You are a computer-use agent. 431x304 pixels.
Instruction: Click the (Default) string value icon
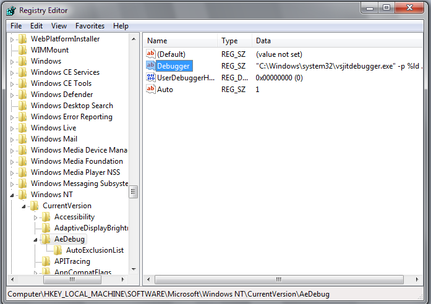pos(151,54)
